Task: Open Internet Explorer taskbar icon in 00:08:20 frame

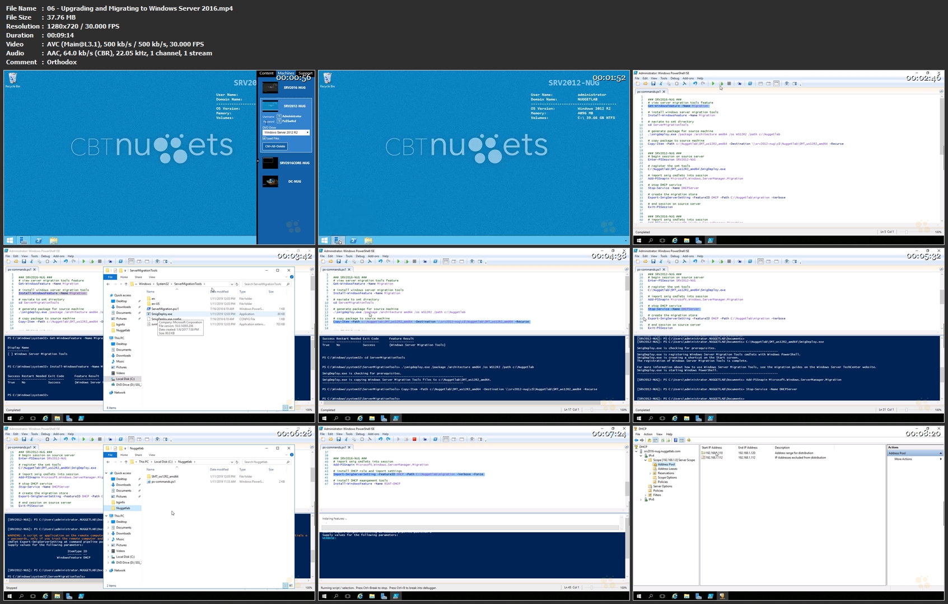Action: pyautogui.click(x=674, y=596)
